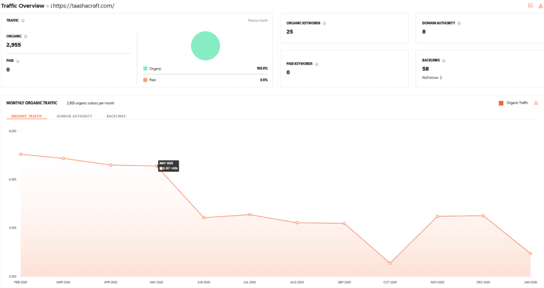Click the green organic traffic pie chart

click(206, 45)
